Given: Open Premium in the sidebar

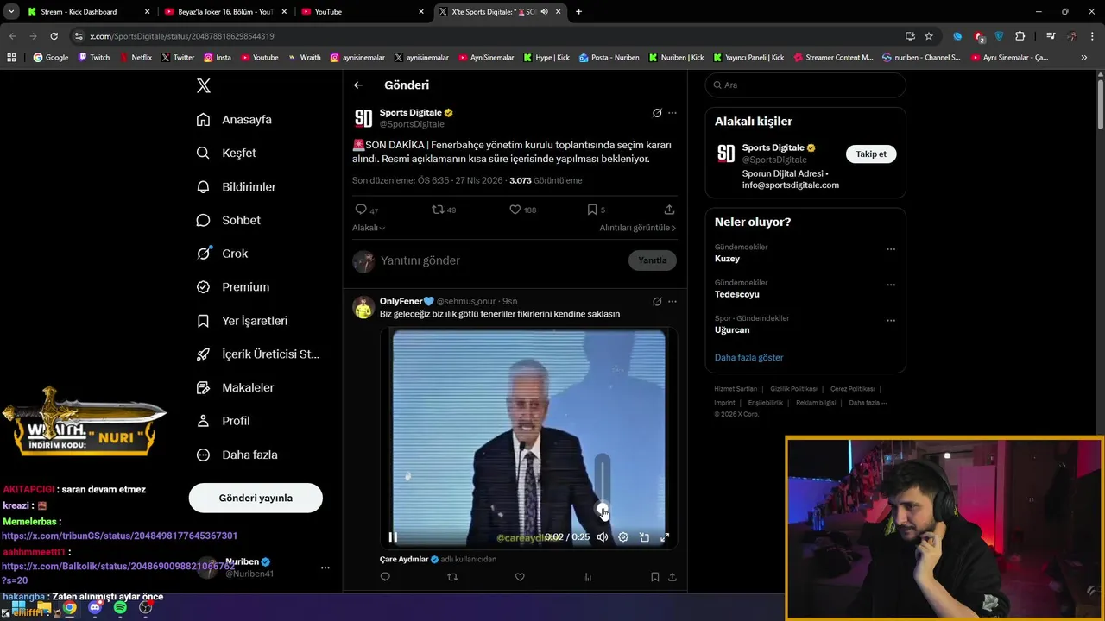Looking at the screenshot, I should click(233, 287).
